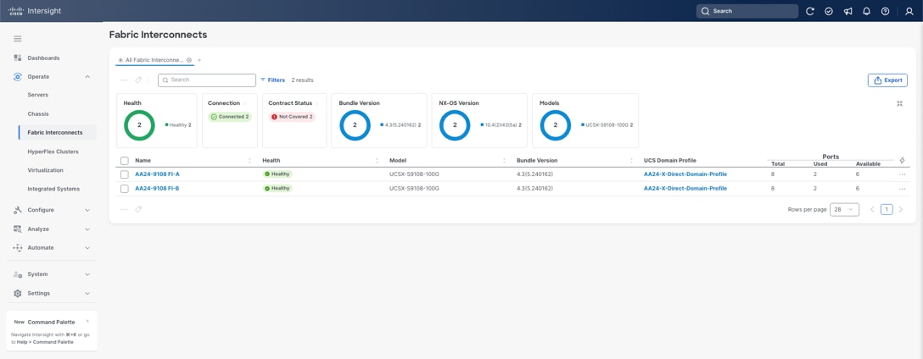Open the AA24-9108 FI-A link
The width and height of the screenshot is (923, 359).
[157, 174]
